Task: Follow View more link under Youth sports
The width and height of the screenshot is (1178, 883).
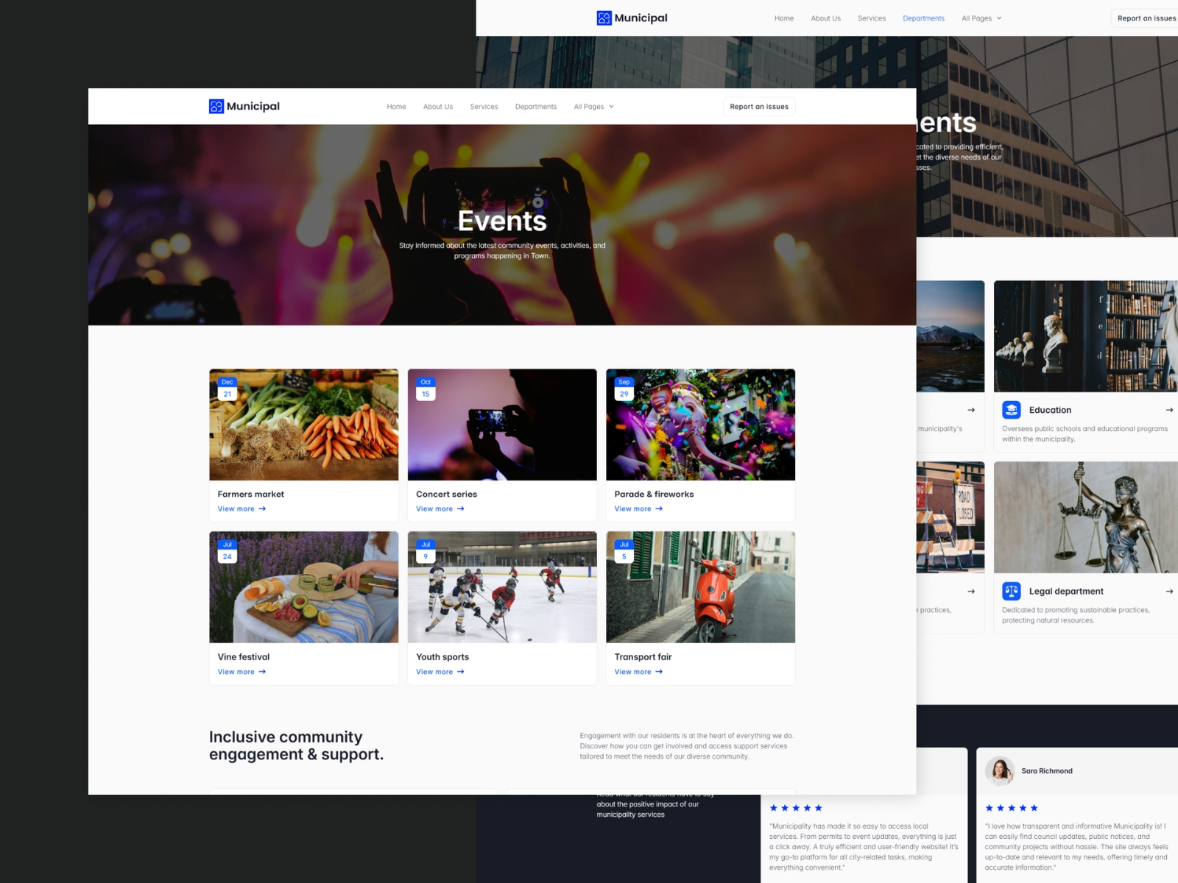Action: coord(440,672)
